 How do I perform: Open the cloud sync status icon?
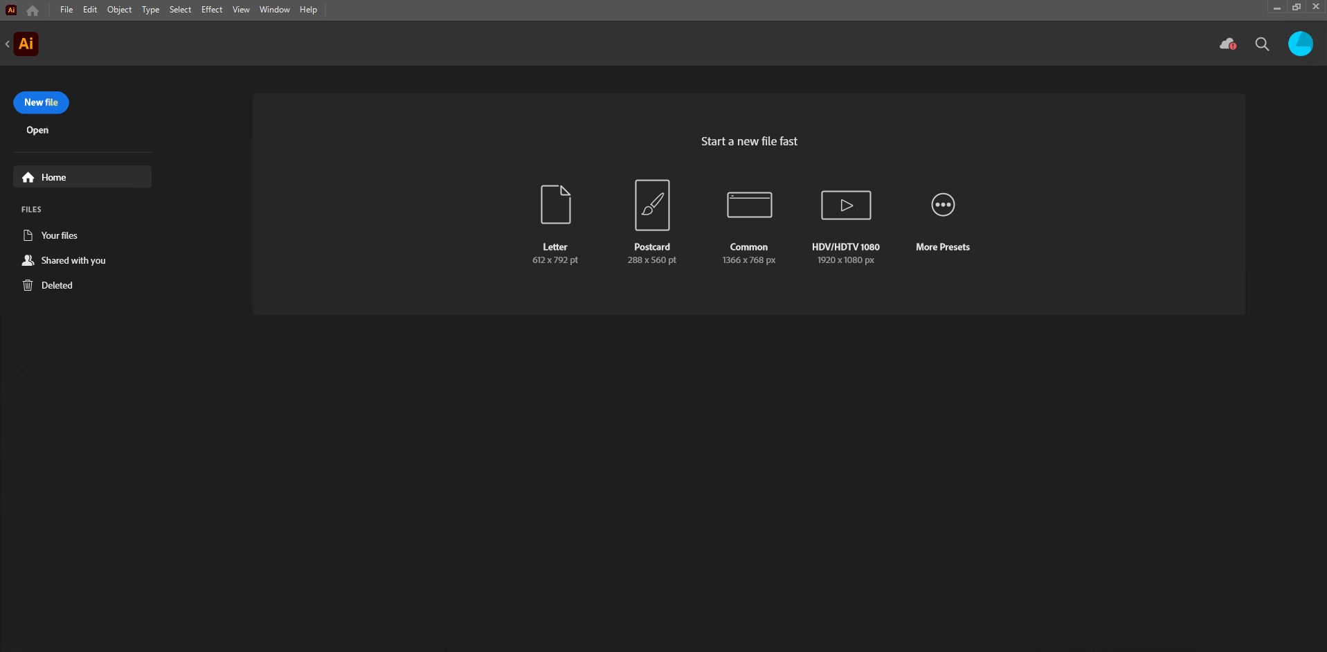(x=1227, y=43)
